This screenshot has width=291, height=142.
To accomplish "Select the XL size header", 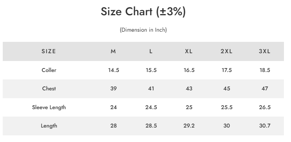I will click(189, 51).
